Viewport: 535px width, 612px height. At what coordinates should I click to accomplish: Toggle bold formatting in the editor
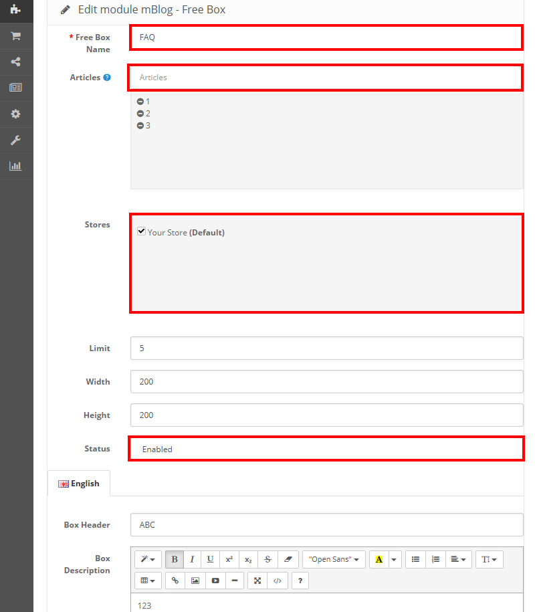[x=175, y=559]
